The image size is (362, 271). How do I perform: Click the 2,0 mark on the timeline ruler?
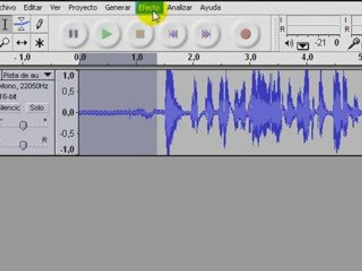point(193,57)
